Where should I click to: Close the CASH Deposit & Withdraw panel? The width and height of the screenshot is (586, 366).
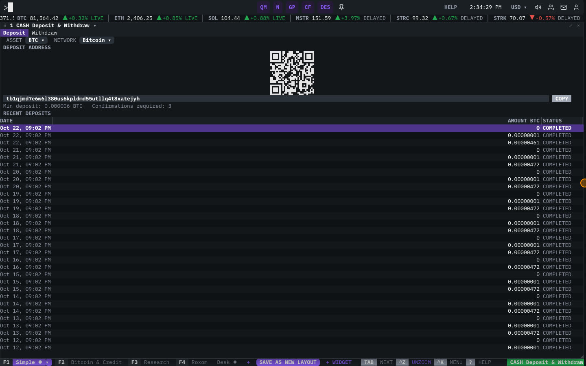578,26
